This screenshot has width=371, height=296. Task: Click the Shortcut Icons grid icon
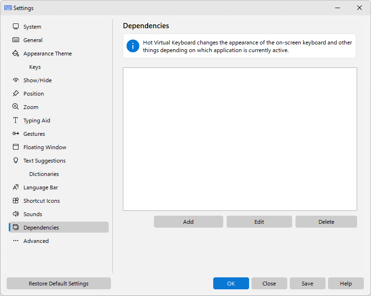16,200
